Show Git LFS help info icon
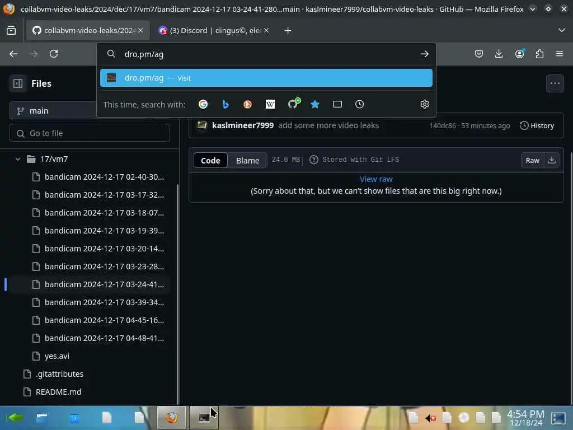The height and width of the screenshot is (430, 573). click(313, 160)
